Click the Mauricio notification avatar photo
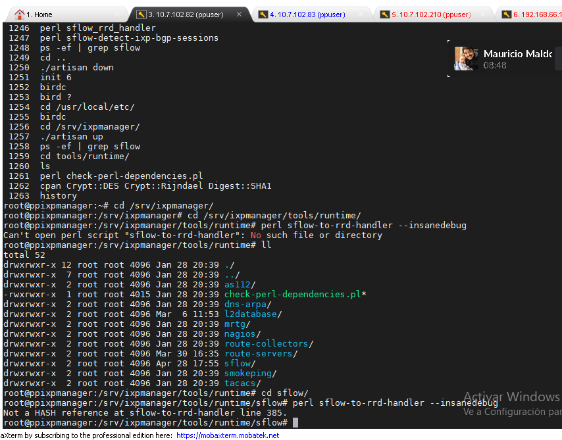This screenshot has width=562, height=440. click(x=466, y=59)
